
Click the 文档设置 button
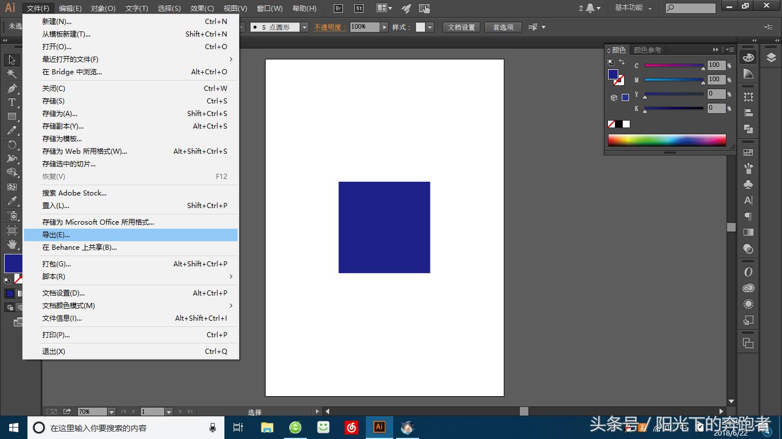pyautogui.click(x=461, y=27)
